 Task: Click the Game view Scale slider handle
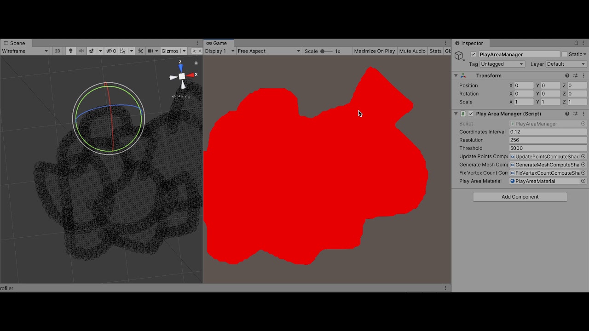pyautogui.click(x=323, y=51)
